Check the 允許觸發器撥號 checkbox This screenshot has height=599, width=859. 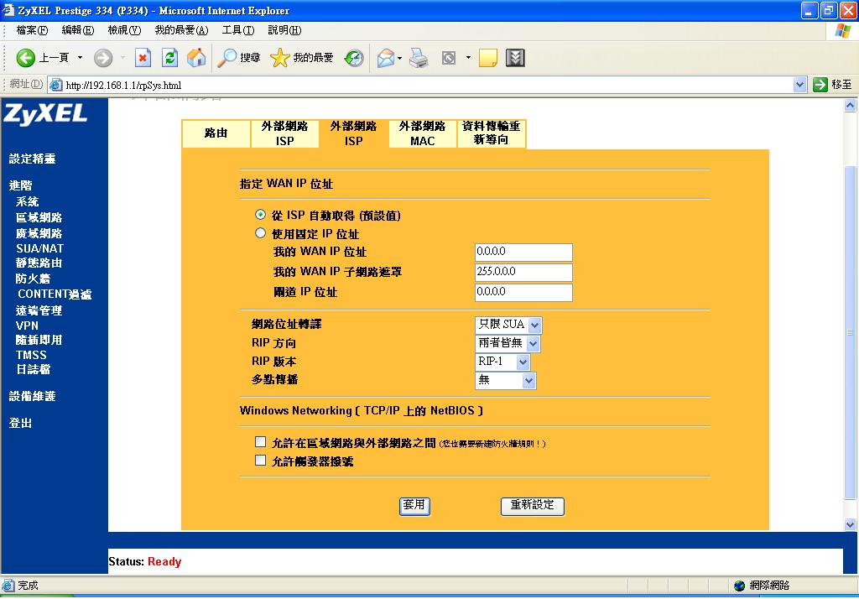(x=261, y=461)
